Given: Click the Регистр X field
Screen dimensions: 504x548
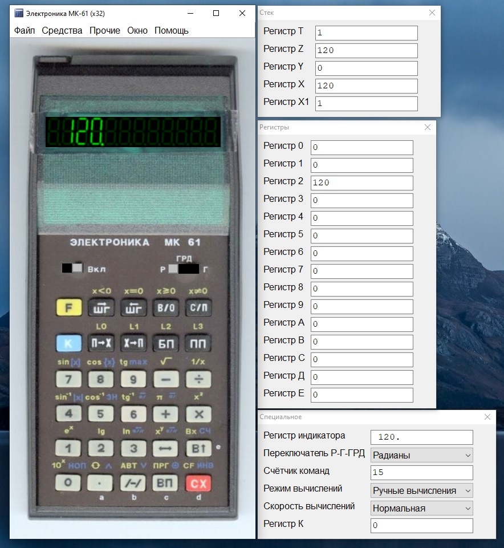Looking at the screenshot, I should point(366,86).
